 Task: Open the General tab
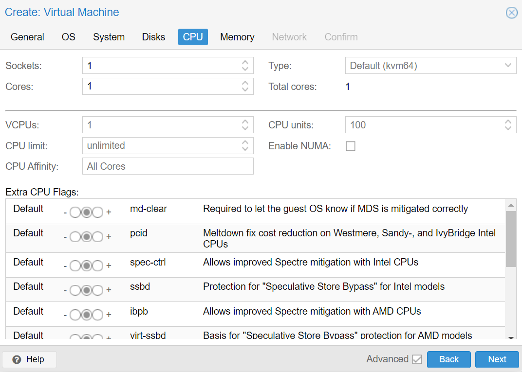(x=27, y=37)
